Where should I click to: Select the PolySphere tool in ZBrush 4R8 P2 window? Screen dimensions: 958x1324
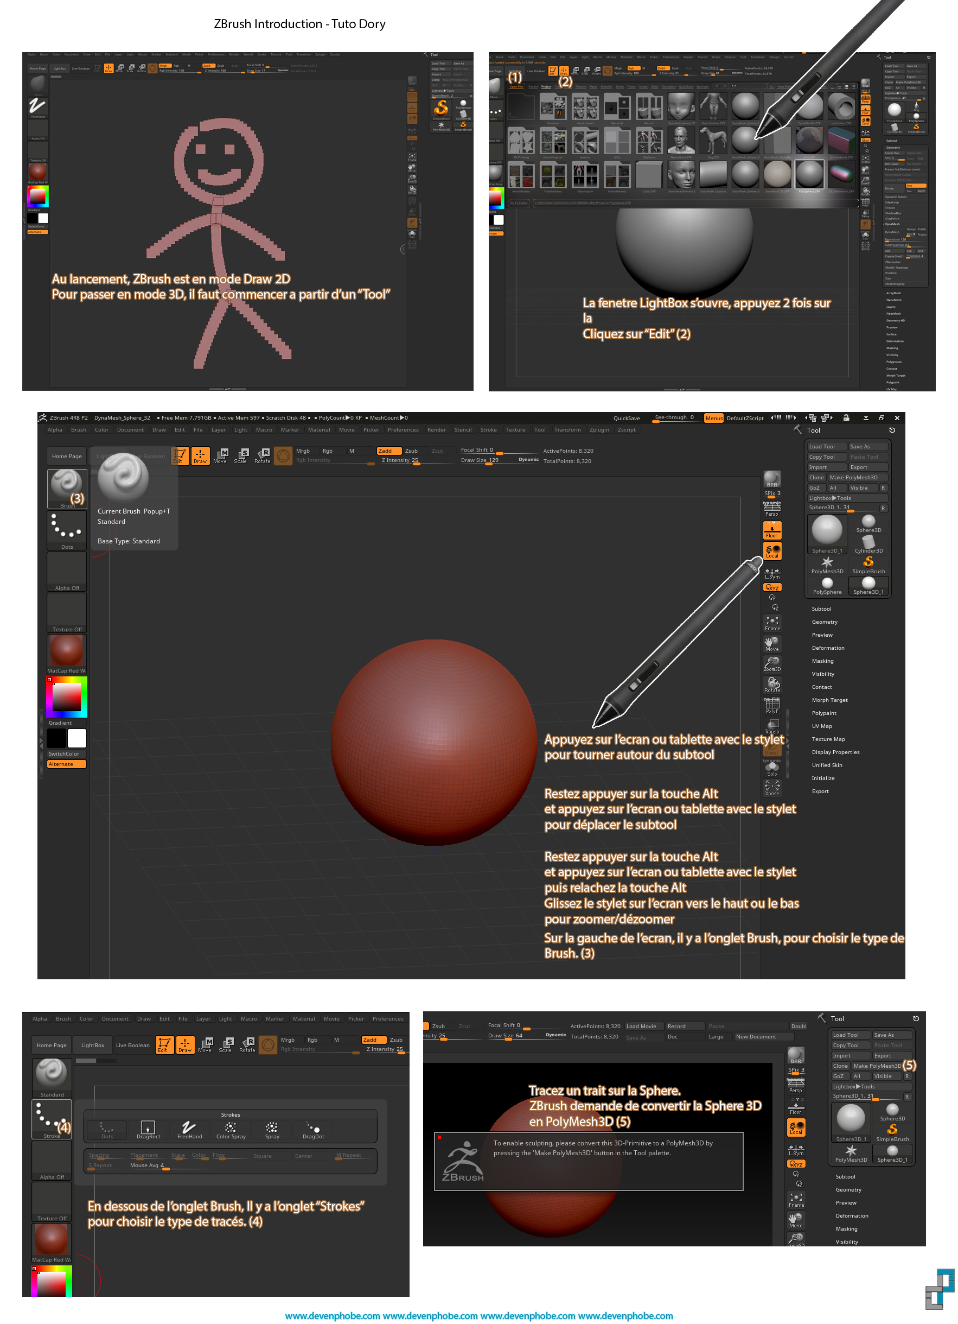(x=827, y=586)
